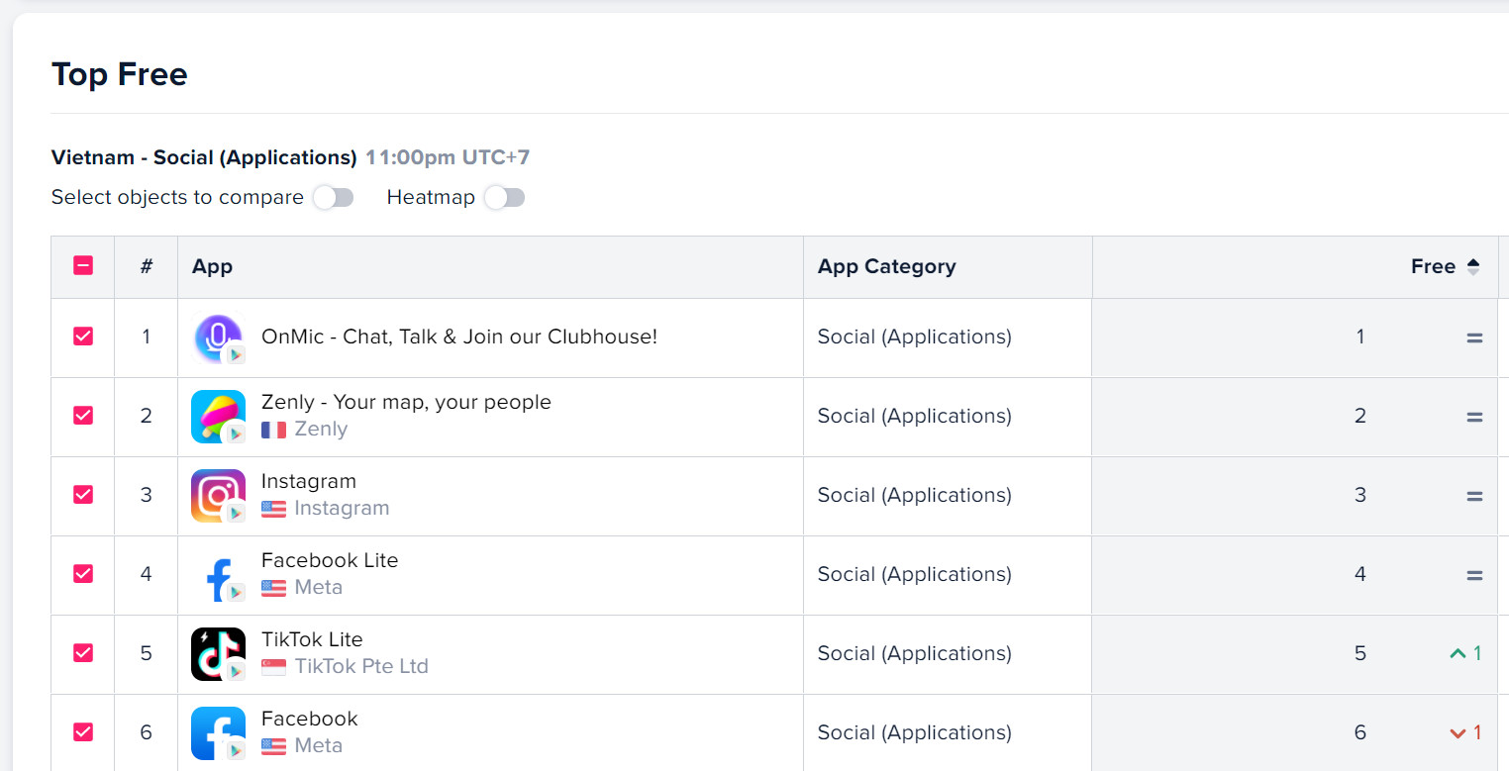Click the Facebook Lite app icon
1509x771 pixels.
tap(218, 575)
